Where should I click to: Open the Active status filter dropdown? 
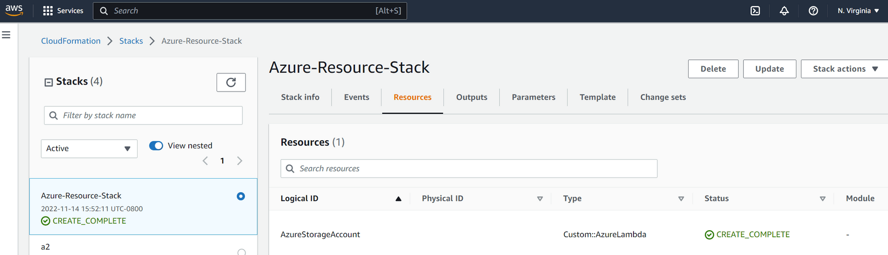[89, 149]
